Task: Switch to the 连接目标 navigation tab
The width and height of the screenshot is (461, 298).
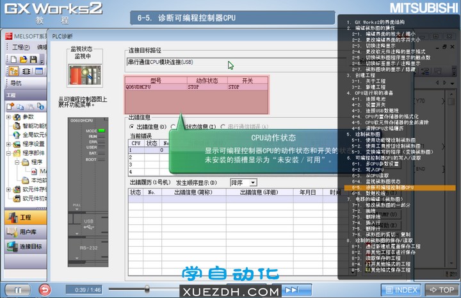Action: pos(26,246)
